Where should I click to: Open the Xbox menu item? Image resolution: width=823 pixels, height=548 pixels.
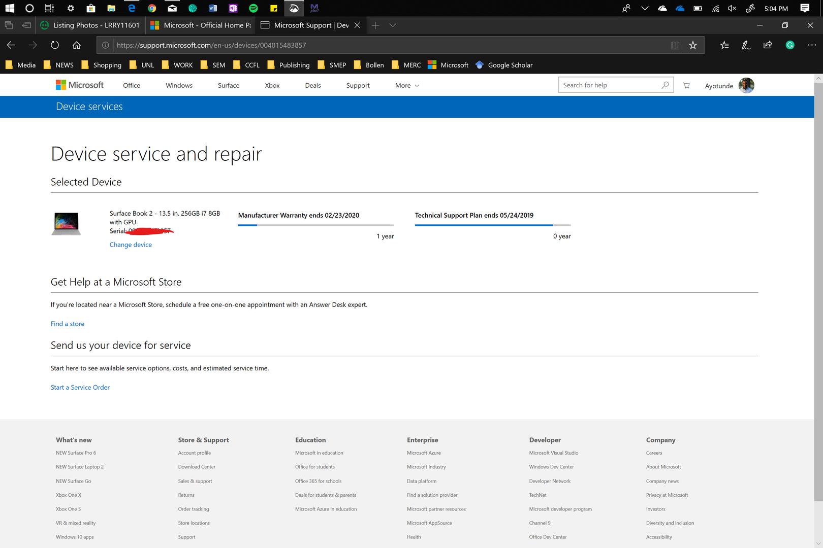272,85
